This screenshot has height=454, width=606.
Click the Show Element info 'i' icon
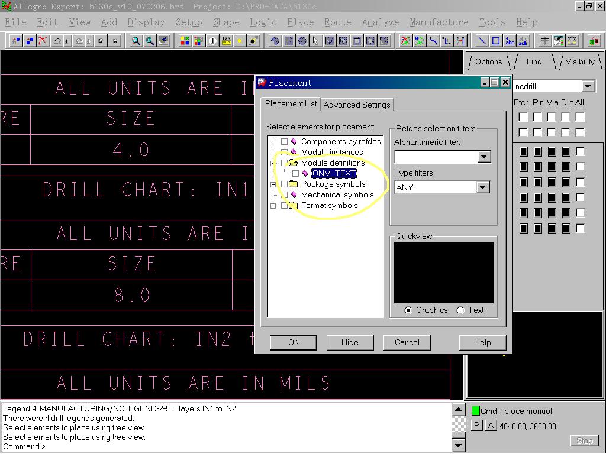(x=212, y=41)
